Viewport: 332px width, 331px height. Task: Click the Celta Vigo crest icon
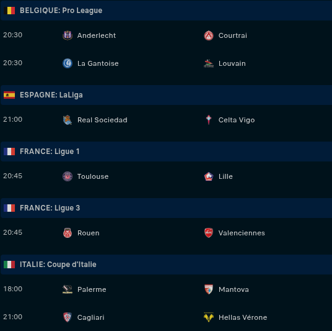(209, 120)
